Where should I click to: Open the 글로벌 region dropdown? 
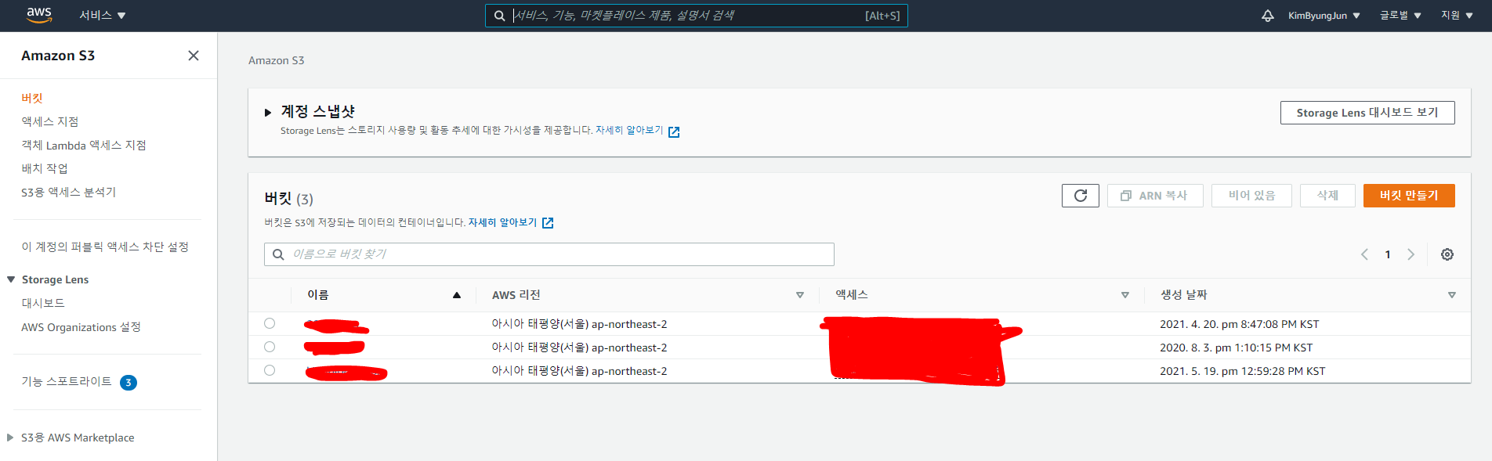pyautogui.click(x=1400, y=16)
